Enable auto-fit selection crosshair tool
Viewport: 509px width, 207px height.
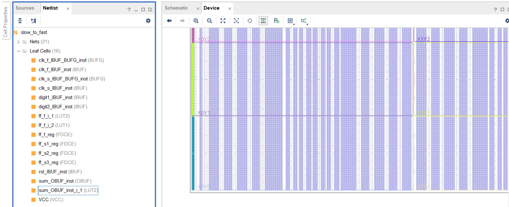click(250, 21)
